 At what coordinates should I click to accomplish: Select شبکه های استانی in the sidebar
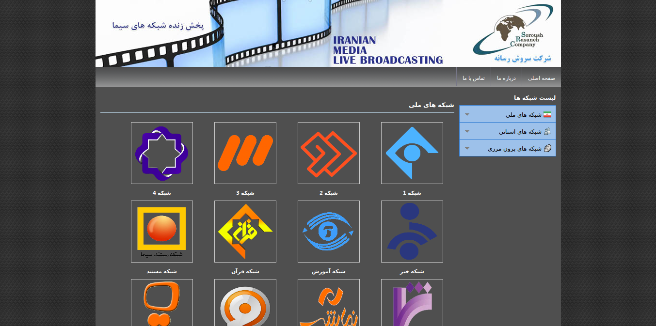click(x=508, y=131)
